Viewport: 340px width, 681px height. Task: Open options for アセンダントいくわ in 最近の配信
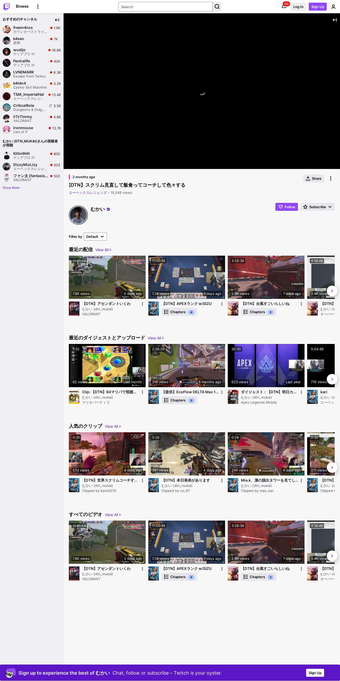click(142, 304)
